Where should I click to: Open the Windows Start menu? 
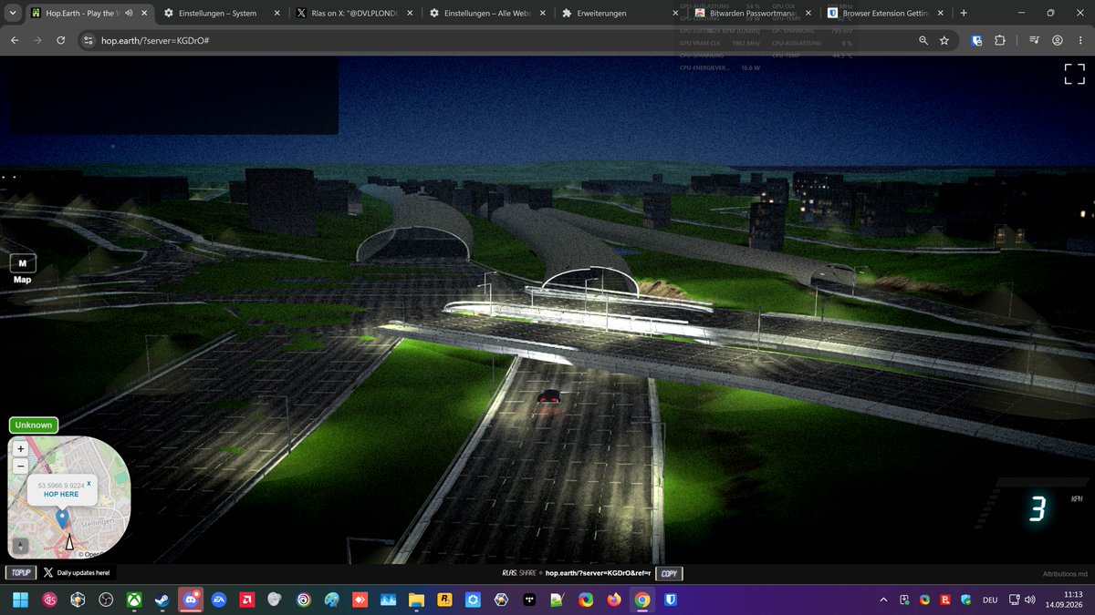22,600
